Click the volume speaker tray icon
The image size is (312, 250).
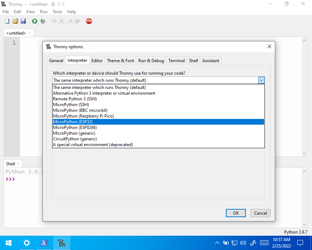pyautogui.click(x=243, y=243)
